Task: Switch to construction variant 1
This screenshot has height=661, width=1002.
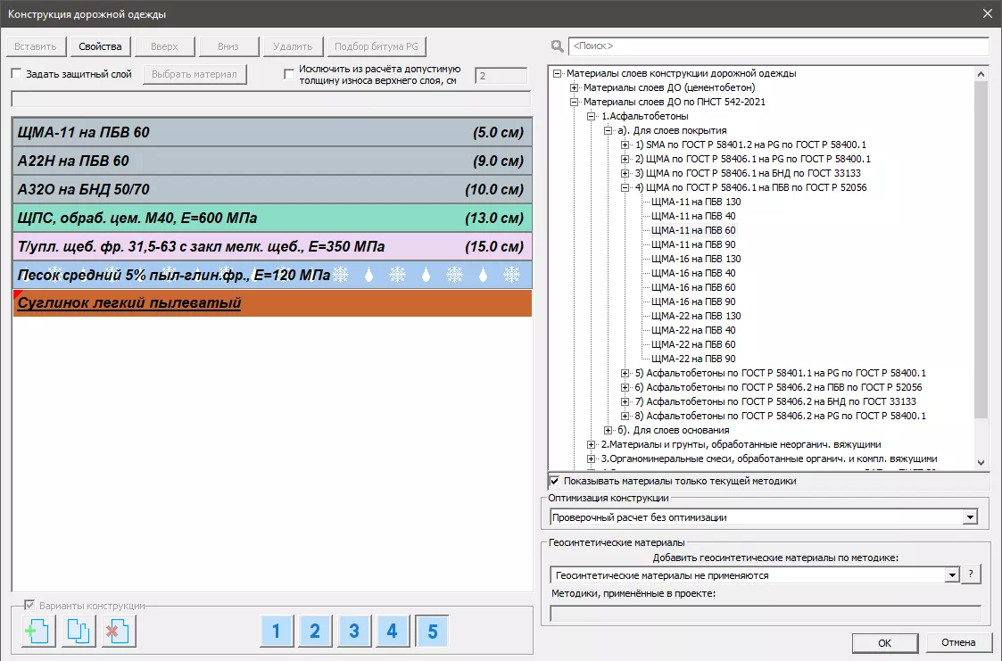Action: pos(277,632)
